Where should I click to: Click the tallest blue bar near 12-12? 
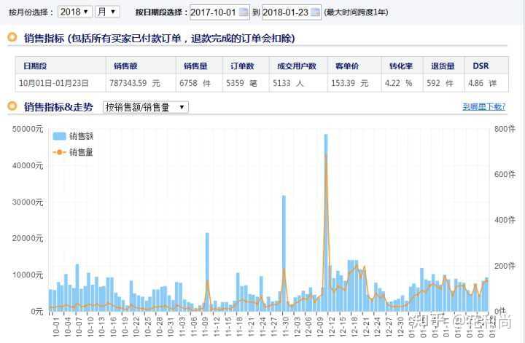click(326, 218)
